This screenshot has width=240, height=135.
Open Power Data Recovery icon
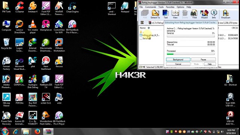tap(6, 118)
